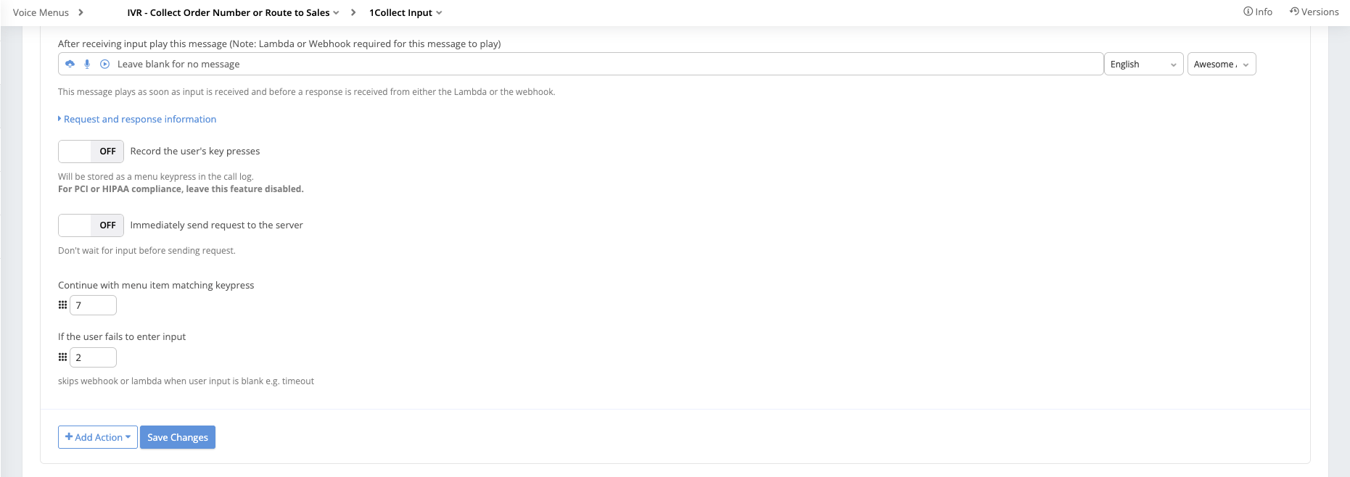Expand Request and response information
Screen dimensions: 1350x477
(137, 119)
